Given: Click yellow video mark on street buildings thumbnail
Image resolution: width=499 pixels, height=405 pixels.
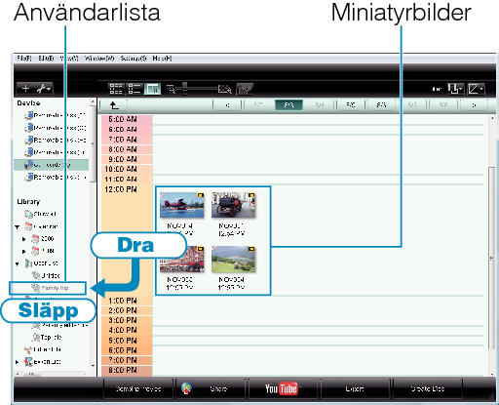Looking at the screenshot, I should [201, 249].
